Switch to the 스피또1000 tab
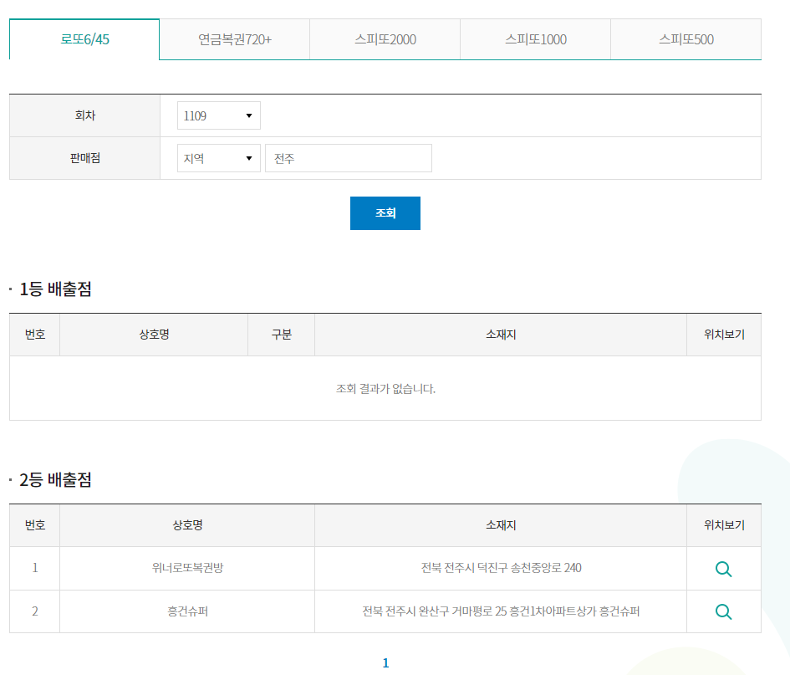Viewport: 790px width, 675px height. pos(536,39)
